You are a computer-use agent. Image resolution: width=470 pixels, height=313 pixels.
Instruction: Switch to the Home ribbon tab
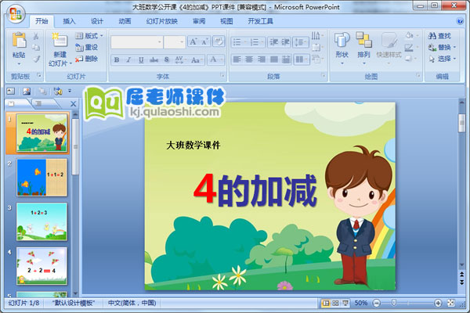(42, 21)
